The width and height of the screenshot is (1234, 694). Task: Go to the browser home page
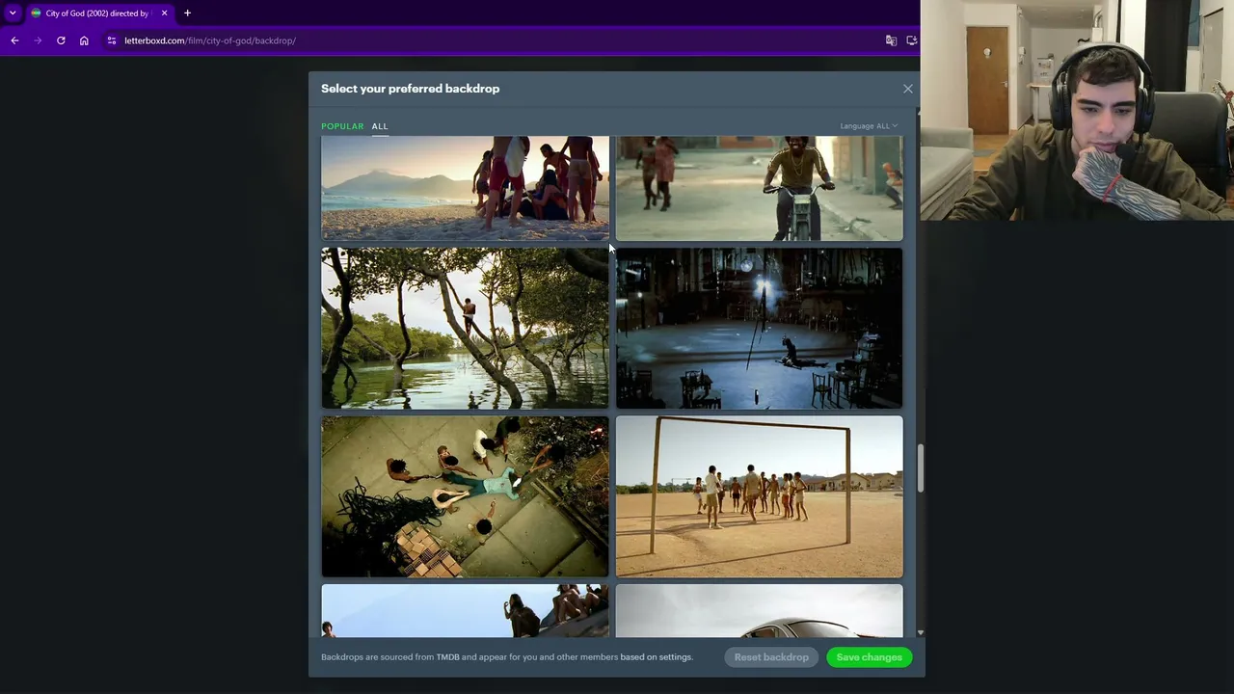[84, 40]
